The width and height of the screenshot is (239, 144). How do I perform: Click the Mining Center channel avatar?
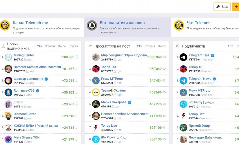8,57
